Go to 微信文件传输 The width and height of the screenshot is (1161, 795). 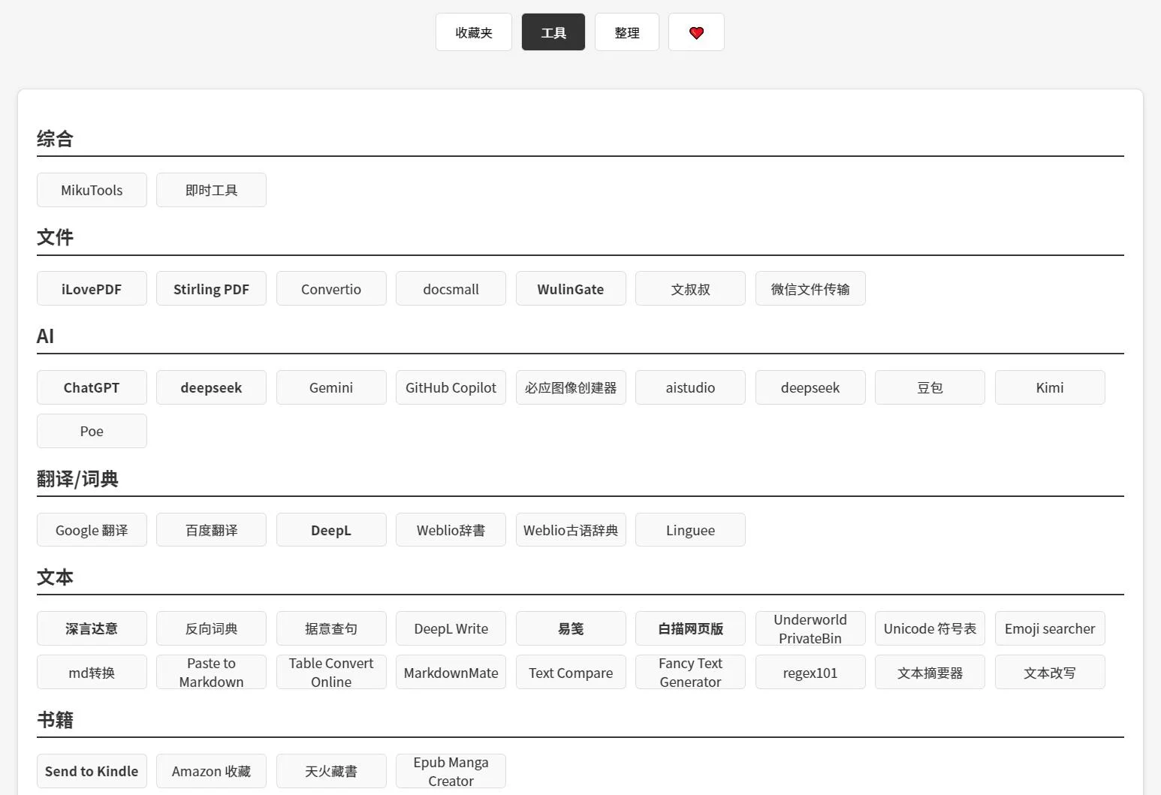tap(810, 289)
